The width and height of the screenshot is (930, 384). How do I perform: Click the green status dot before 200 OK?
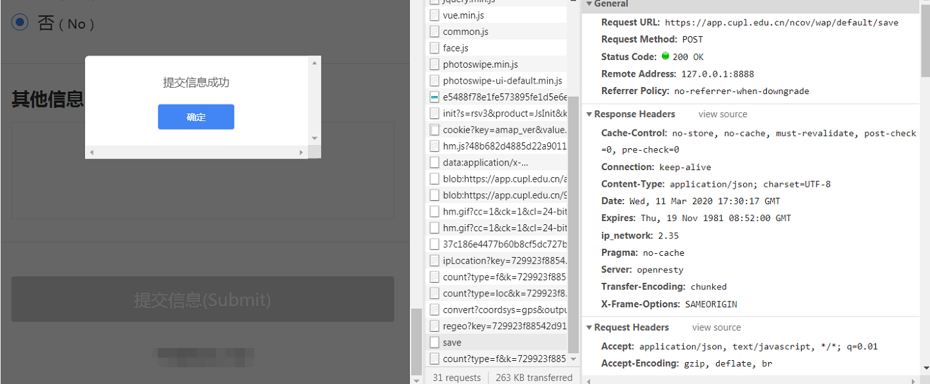coord(666,56)
